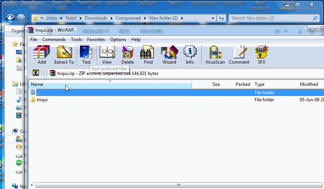The width and height of the screenshot is (324, 189).
Task: Select the Music note icon in Explorer sidebar
Action: pyautogui.click(x=19, y=99)
